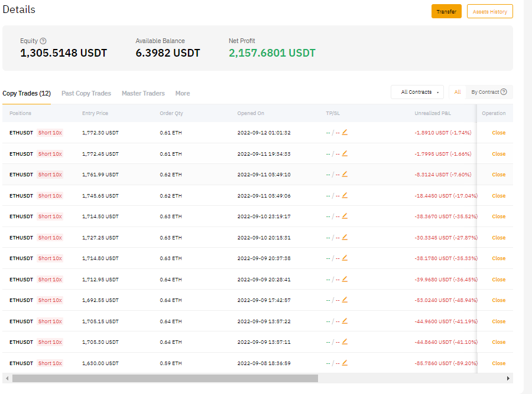532x394 pixels.
Task: Expand the More menu
Action: tap(182, 93)
